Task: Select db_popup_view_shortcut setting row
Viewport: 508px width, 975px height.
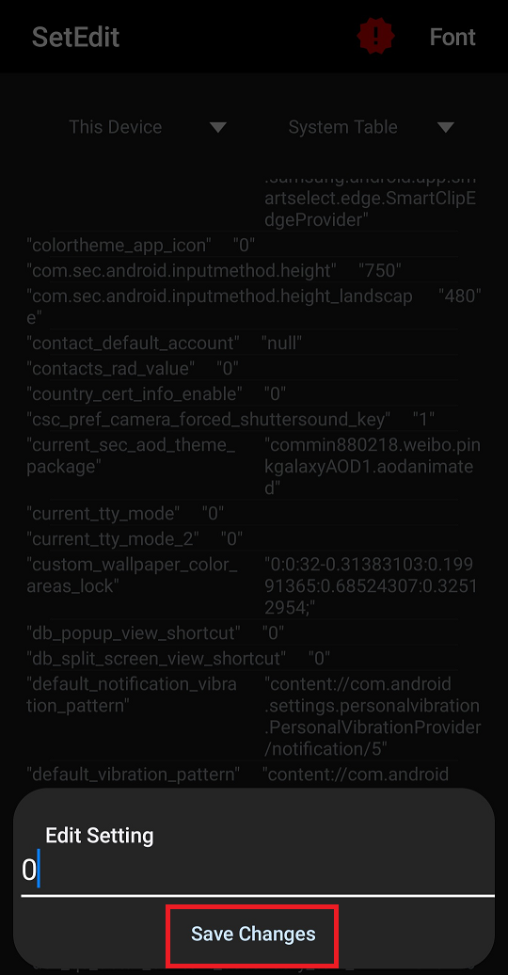Action: click(241, 633)
